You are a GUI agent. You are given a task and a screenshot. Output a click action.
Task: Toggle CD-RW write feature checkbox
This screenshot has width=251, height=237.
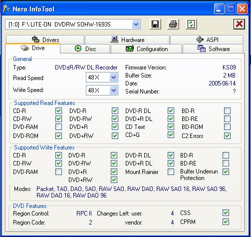(58, 163)
